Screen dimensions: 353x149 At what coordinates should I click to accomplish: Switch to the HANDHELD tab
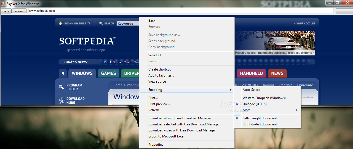[251, 73]
